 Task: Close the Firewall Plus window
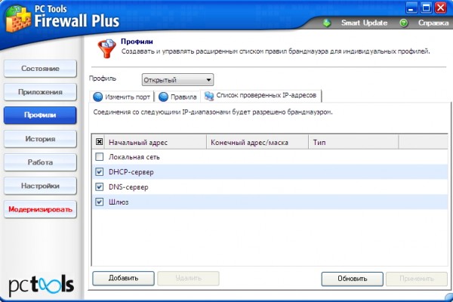coord(441,8)
